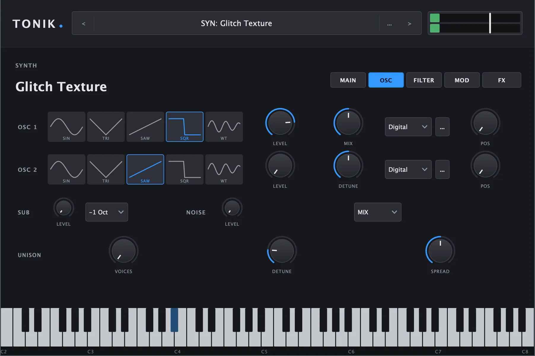Switch to the MOD tab
The height and width of the screenshot is (356, 535).
click(462, 80)
